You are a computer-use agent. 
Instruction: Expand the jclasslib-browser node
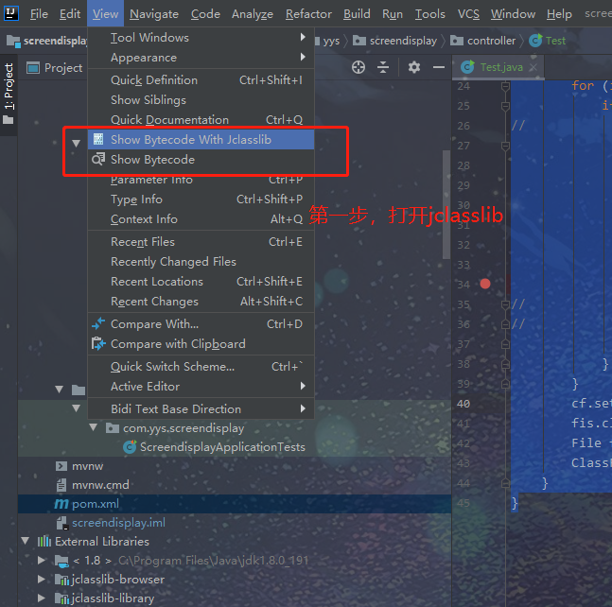pos(42,580)
